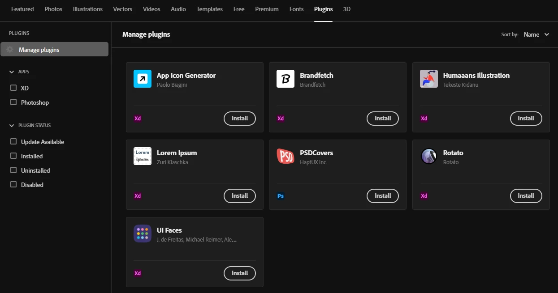Switch to the Premium tab

click(x=267, y=9)
